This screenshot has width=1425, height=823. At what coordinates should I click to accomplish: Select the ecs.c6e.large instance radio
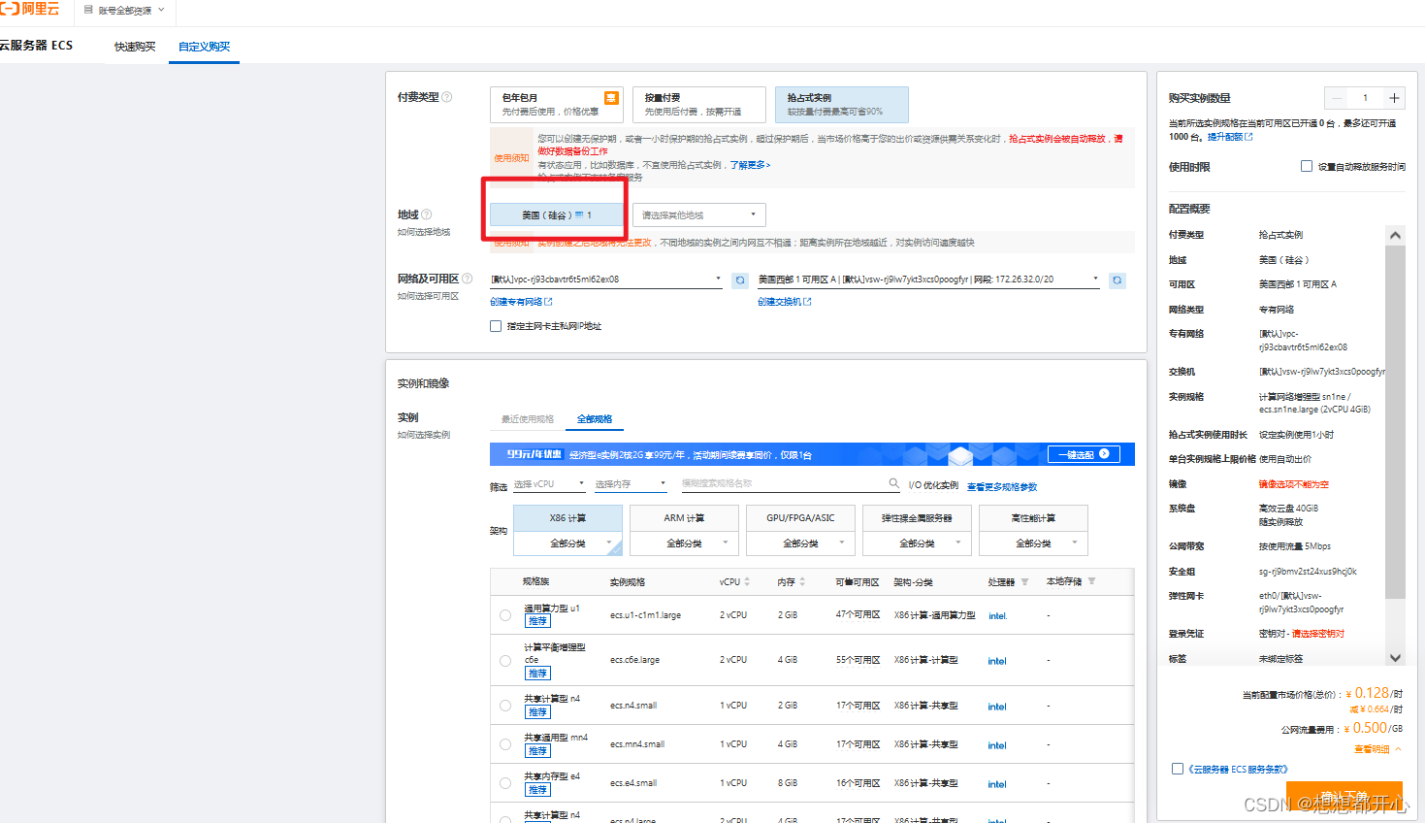pos(505,661)
